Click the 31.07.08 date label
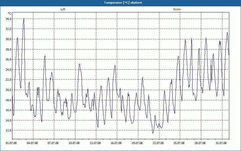This screenshot has height=151, width=241. click(x=221, y=143)
